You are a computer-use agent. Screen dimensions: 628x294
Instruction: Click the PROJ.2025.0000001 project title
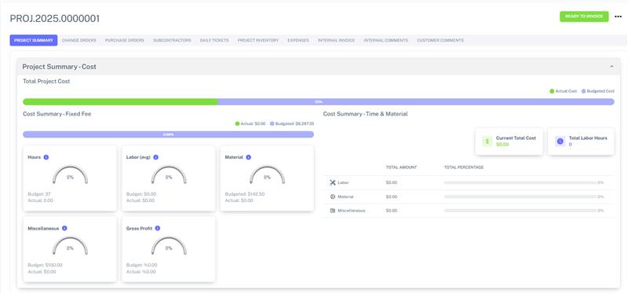click(55, 18)
